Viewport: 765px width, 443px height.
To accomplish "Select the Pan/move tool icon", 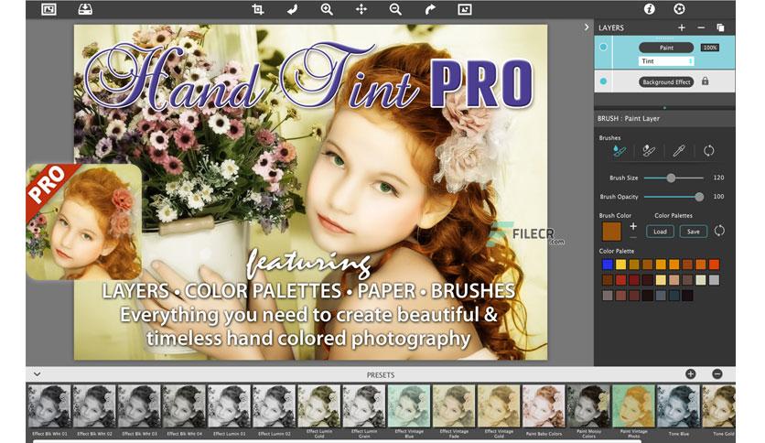I will [361, 9].
